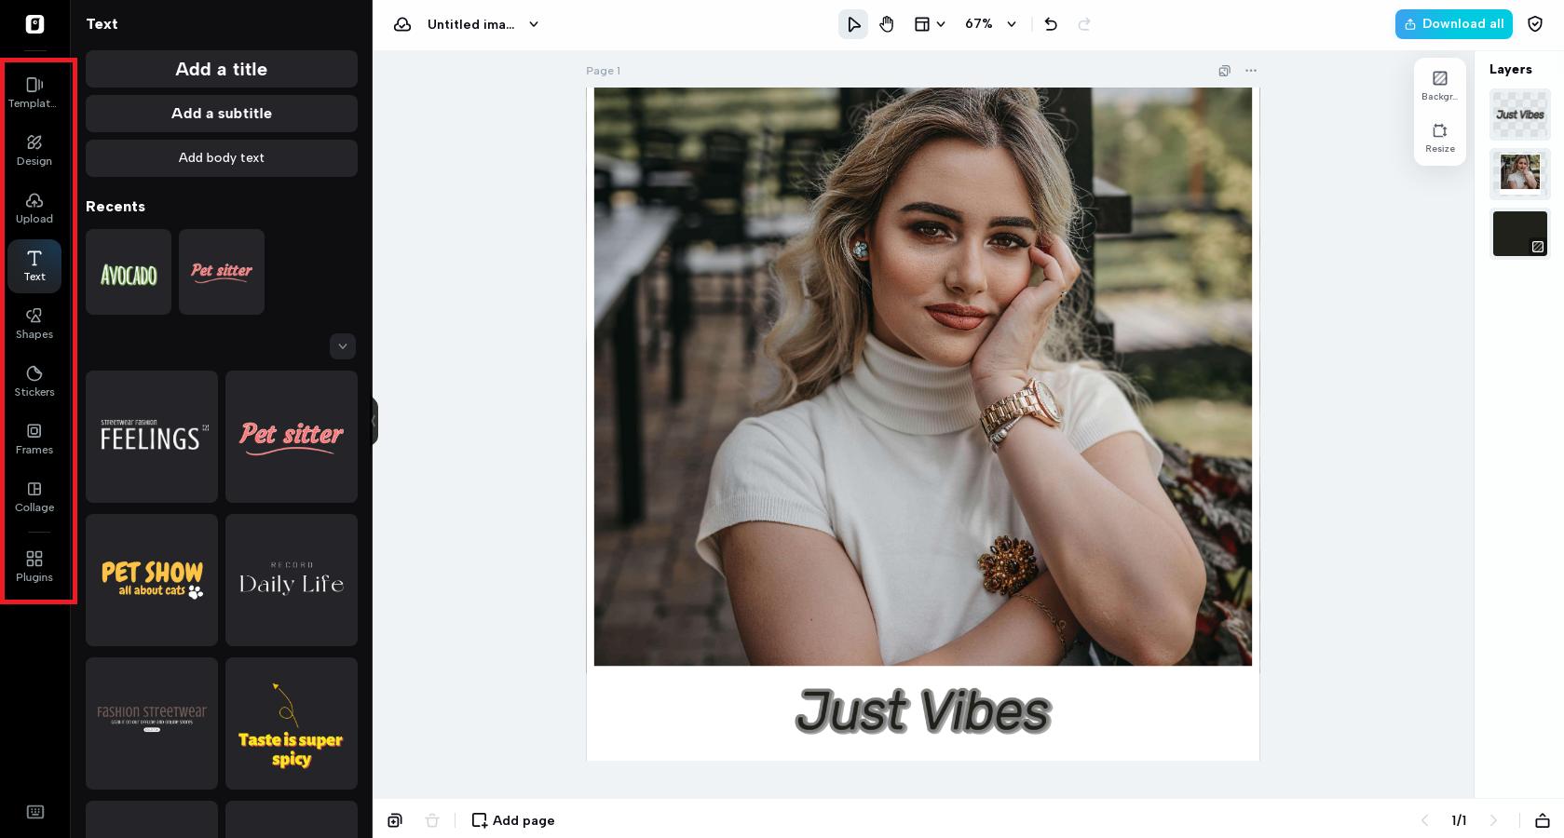Click the Download all button

(x=1453, y=23)
